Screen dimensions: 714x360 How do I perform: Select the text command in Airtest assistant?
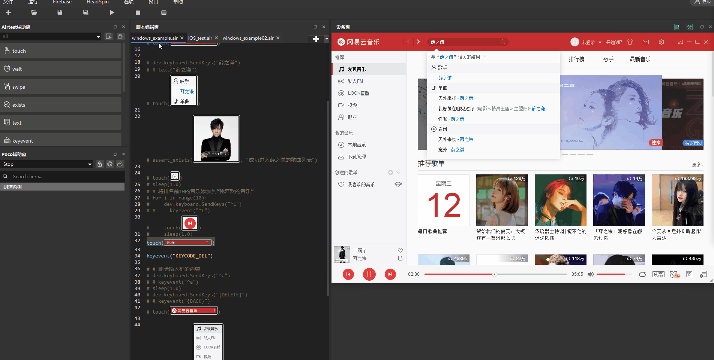pos(61,123)
